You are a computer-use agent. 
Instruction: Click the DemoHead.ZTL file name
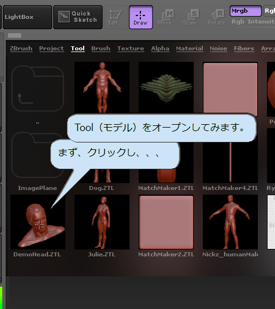coord(37,255)
